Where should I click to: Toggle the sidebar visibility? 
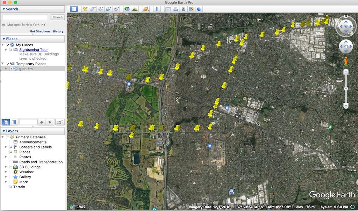74,9
